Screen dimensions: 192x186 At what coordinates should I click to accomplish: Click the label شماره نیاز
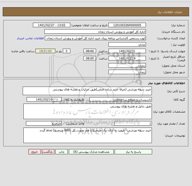[178, 25]
